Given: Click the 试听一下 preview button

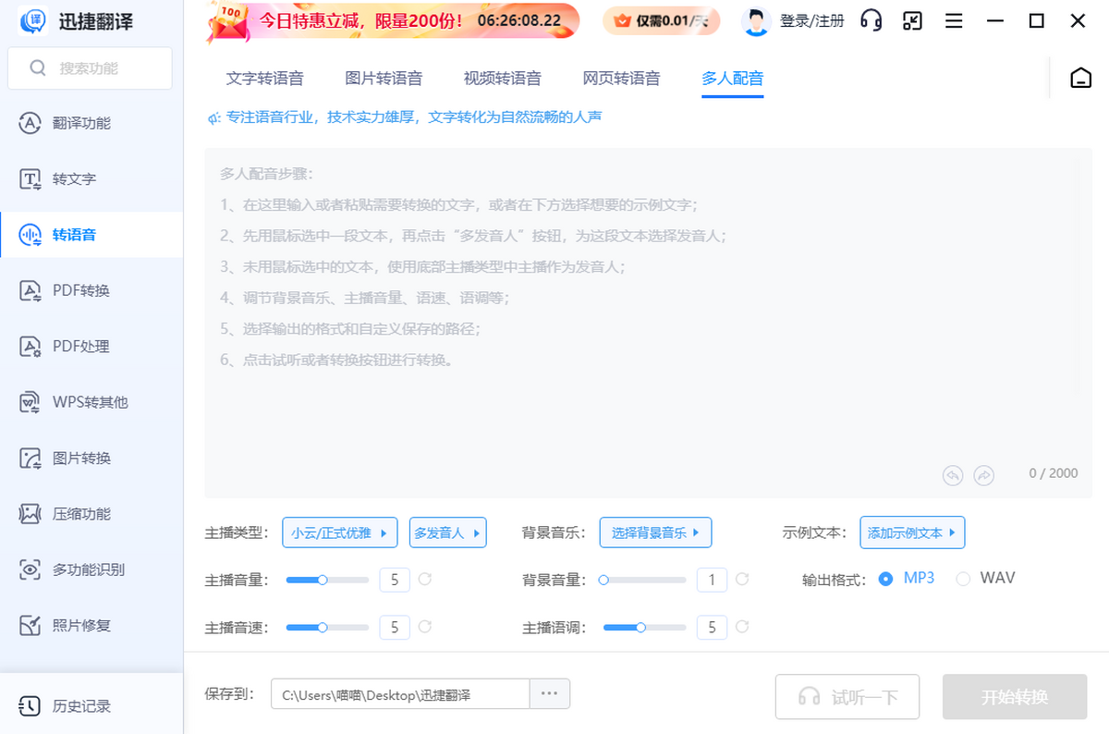Looking at the screenshot, I should coord(848,697).
